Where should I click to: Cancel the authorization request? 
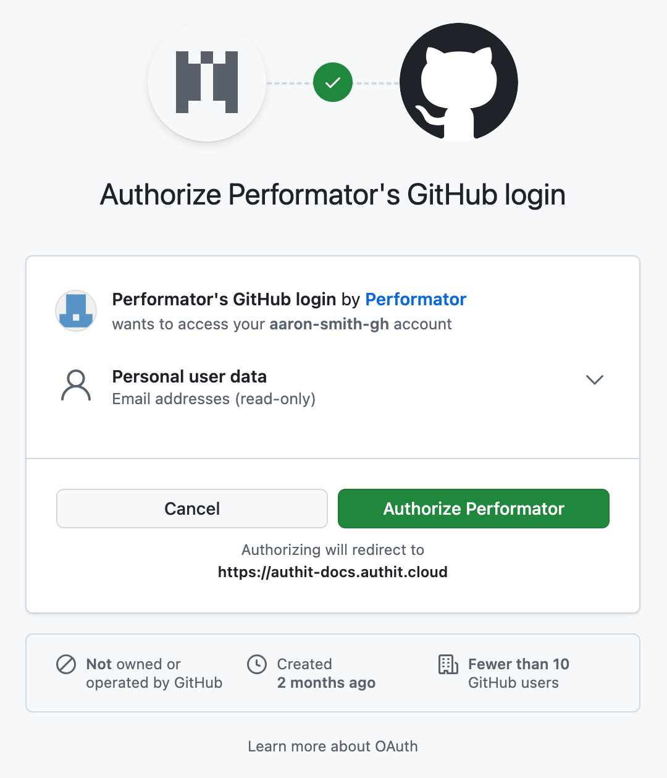coord(191,509)
